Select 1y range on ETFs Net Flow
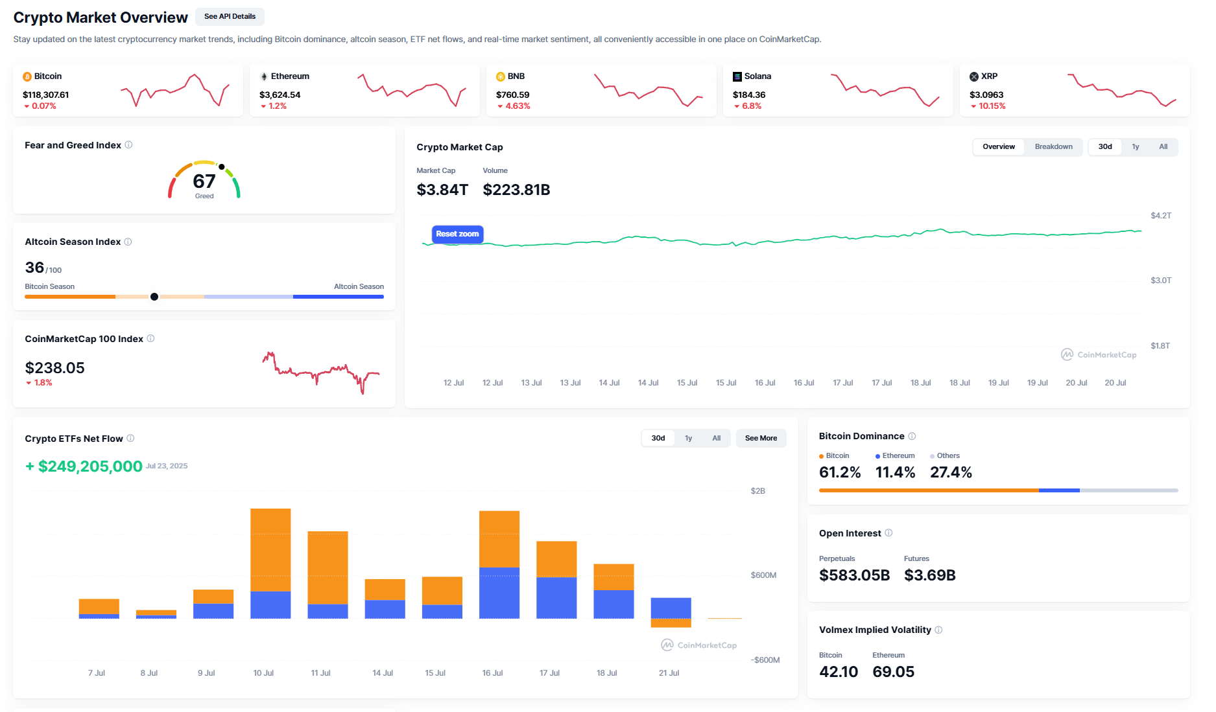The height and width of the screenshot is (712, 1216). 689,438
